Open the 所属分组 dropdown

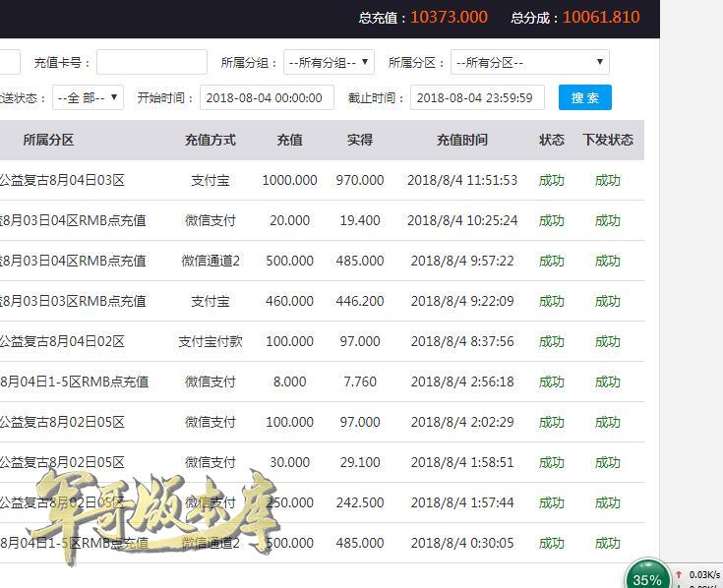(329, 62)
